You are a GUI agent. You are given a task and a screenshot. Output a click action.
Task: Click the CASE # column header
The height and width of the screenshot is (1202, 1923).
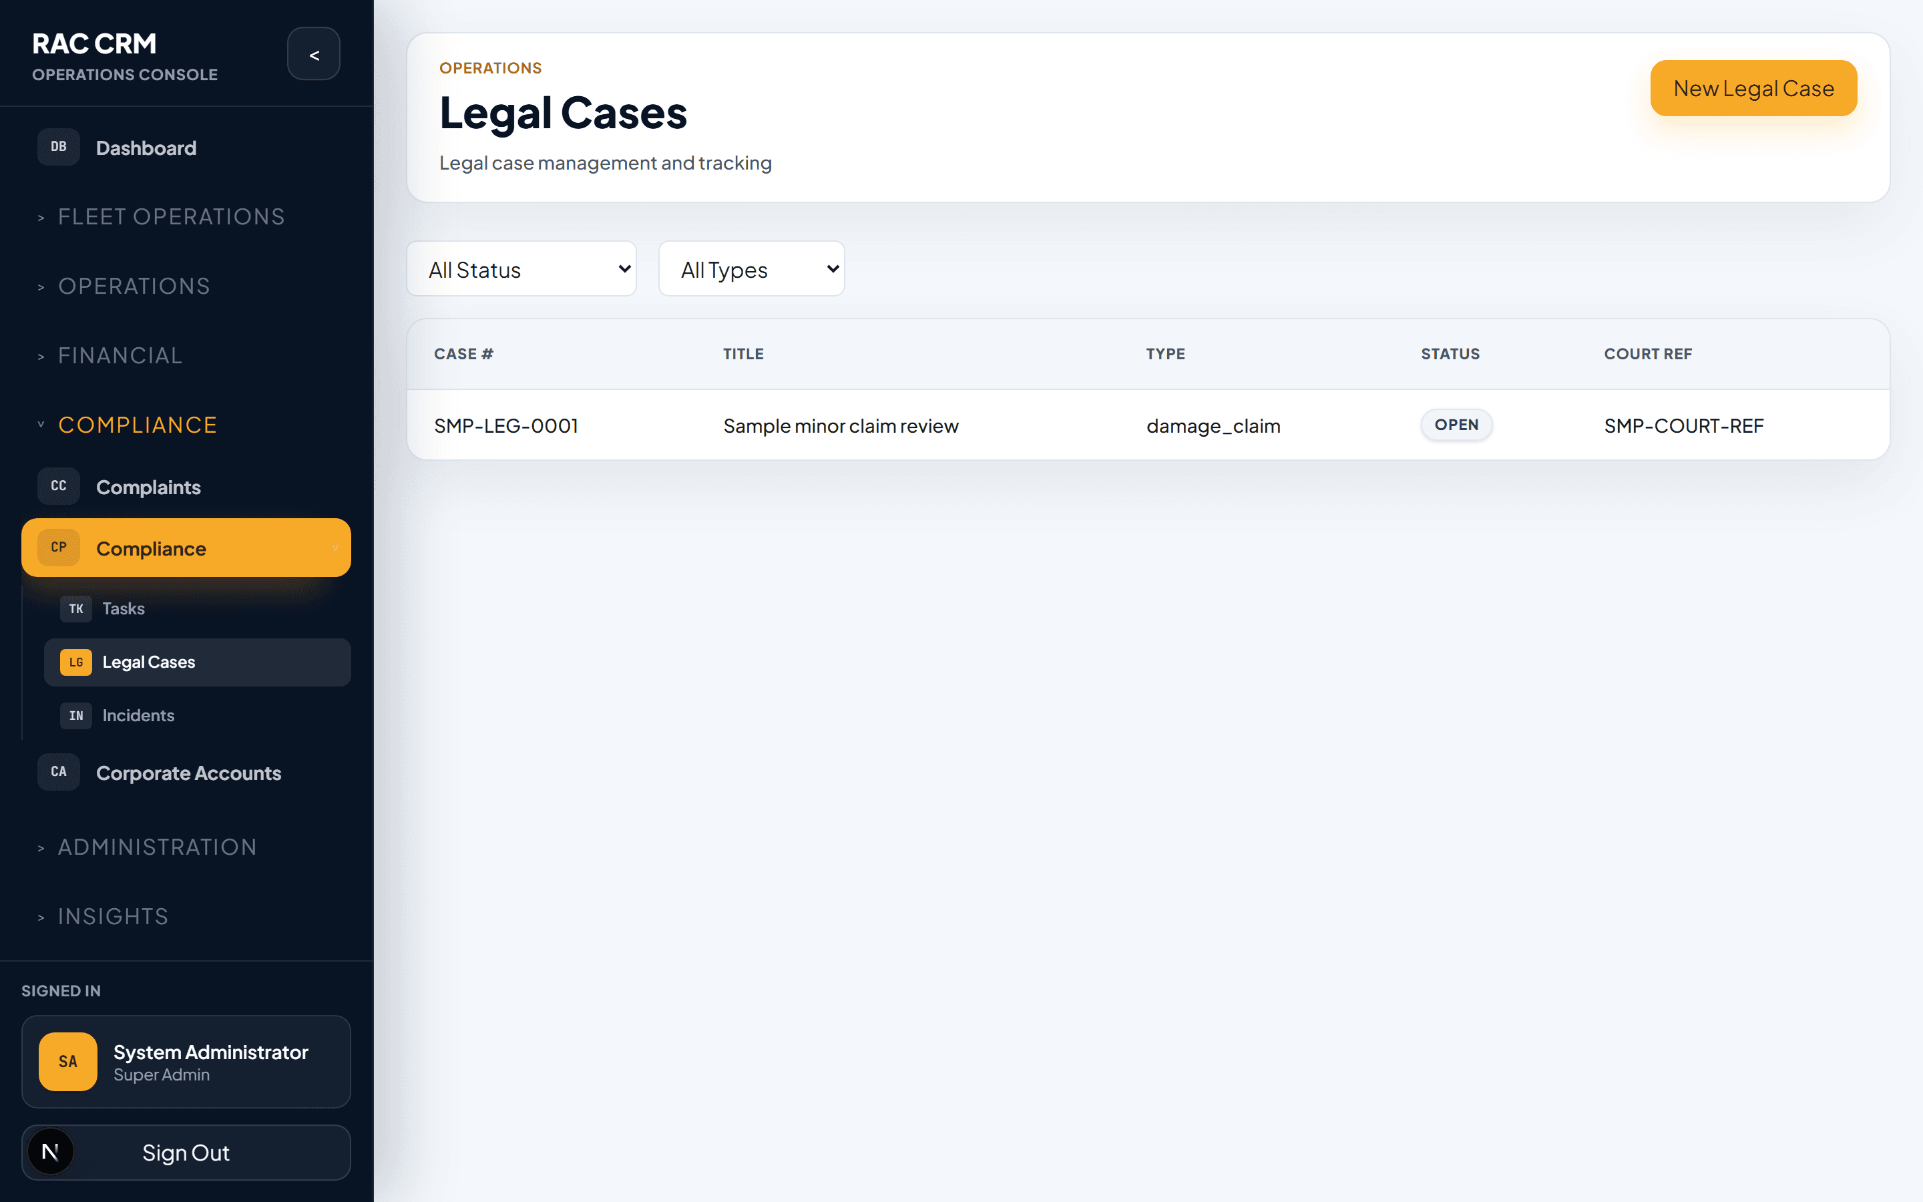click(x=464, y=354)
